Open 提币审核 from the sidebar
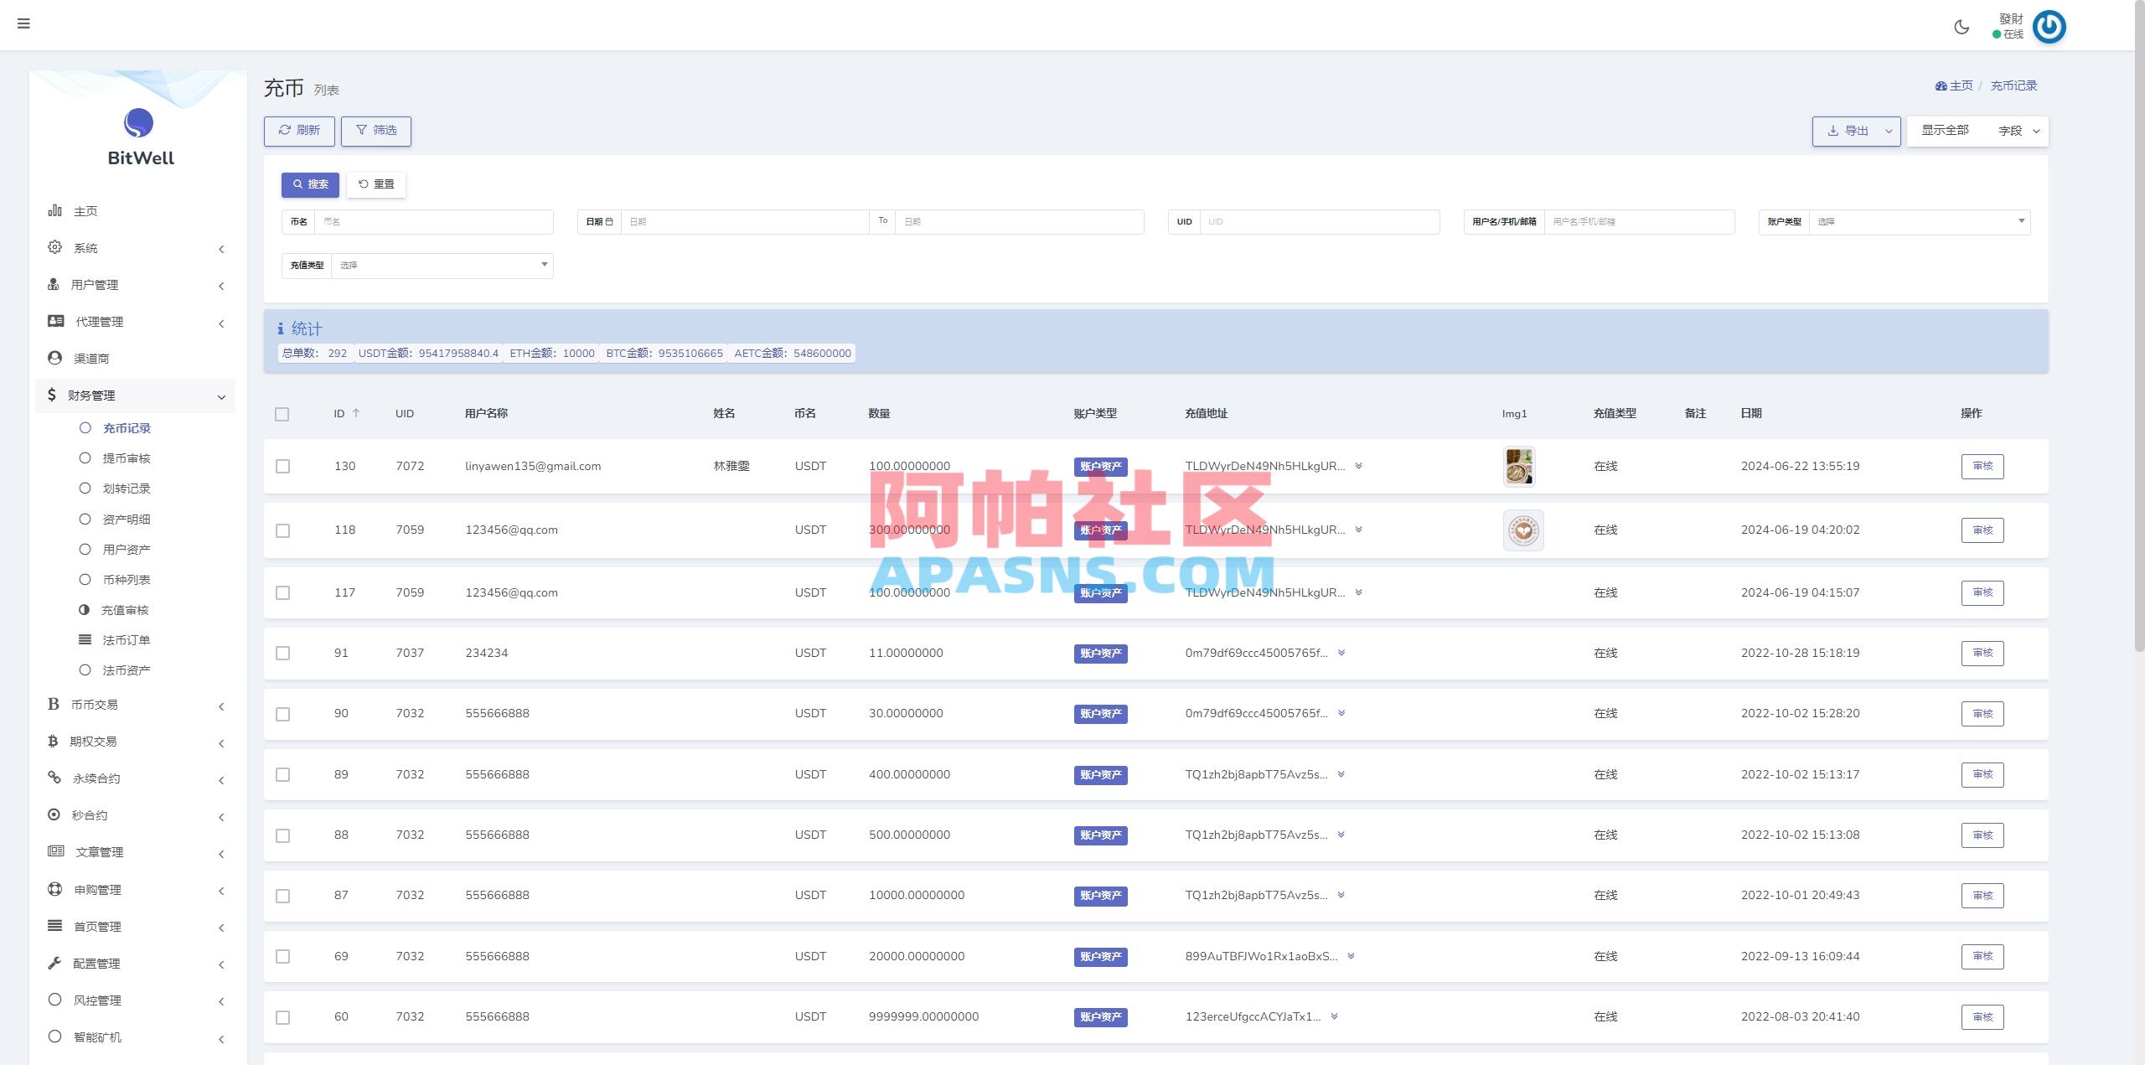Image resolution: width=2145 pixels, height=1065 pixels. [x=126, y=458]
